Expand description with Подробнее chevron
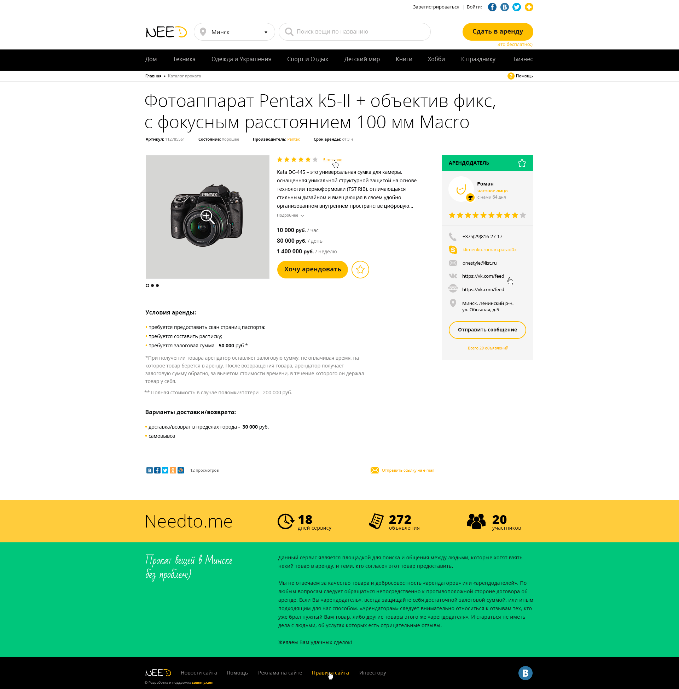The width and height of the screenshot is (679, 689). click(x=302, y=216)
